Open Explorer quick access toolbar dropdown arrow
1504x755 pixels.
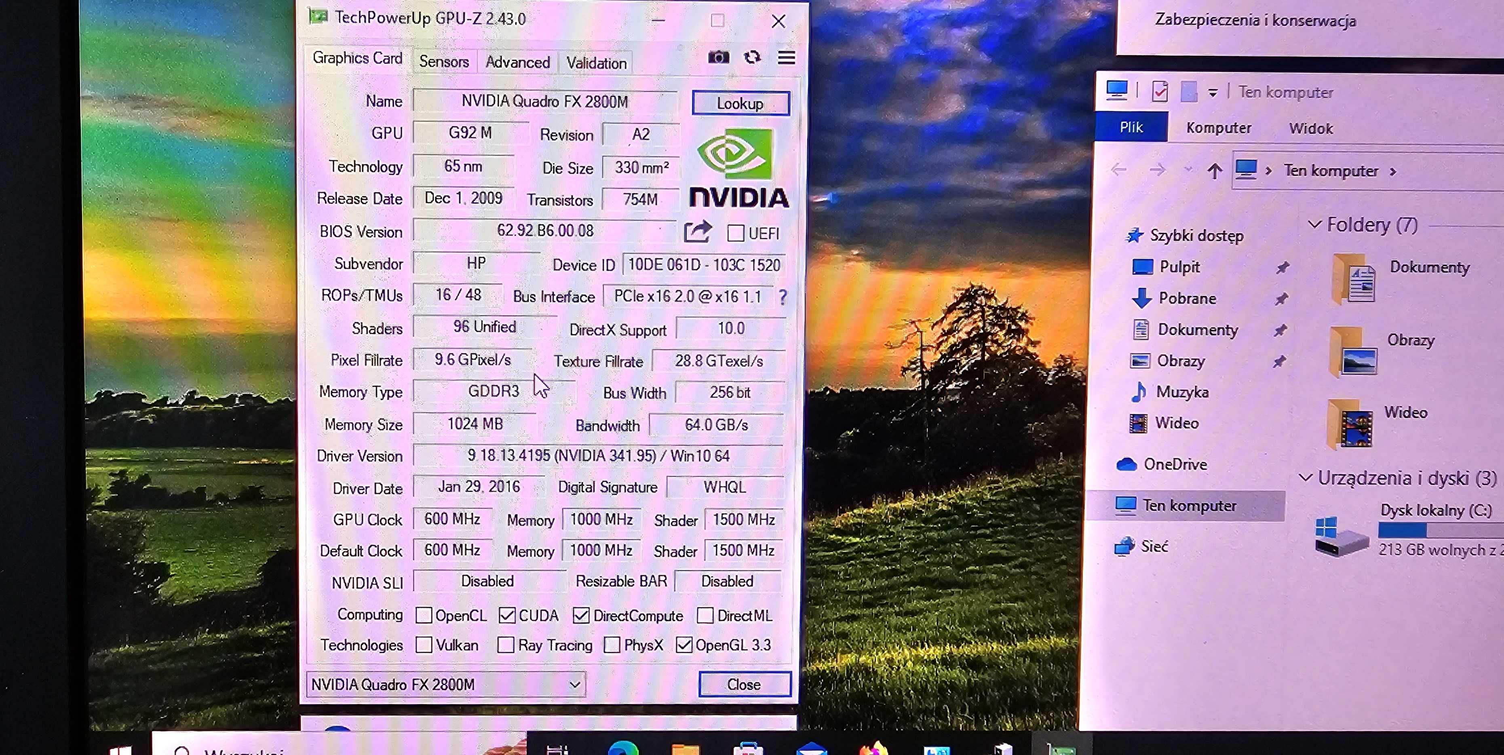click(1213, 93)
